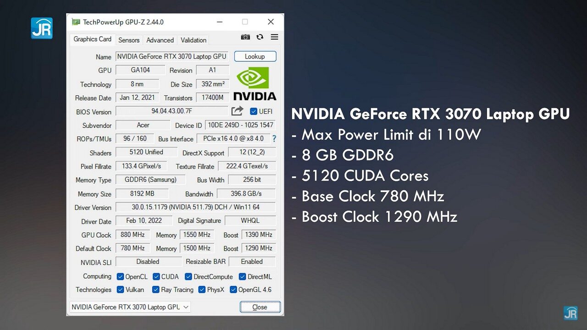Open the Advanced tab
Viewport: 587px width, 330px height.
click(160, 40)
